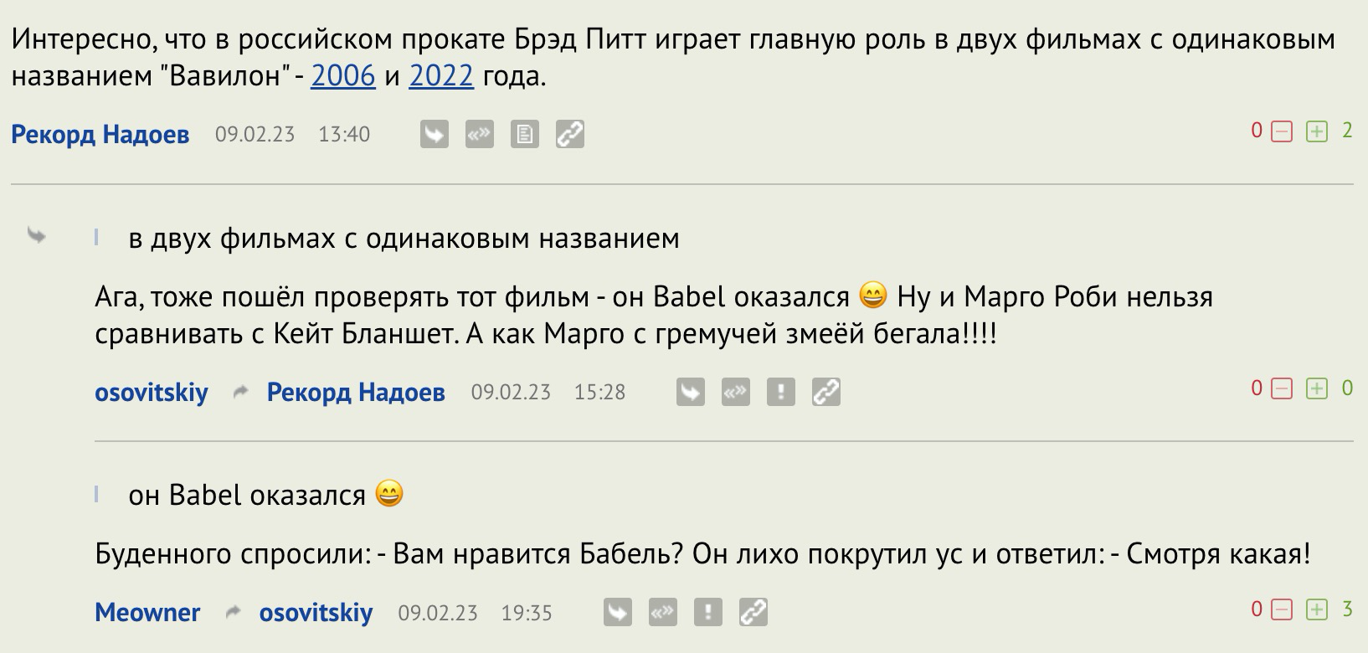Screen dimensions: 1368x653
Task: Click chain link icon on osovitskiy's comment
Action: (825, 392)
